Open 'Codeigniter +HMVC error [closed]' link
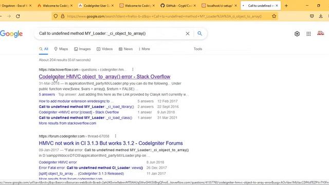 point(79,112)
